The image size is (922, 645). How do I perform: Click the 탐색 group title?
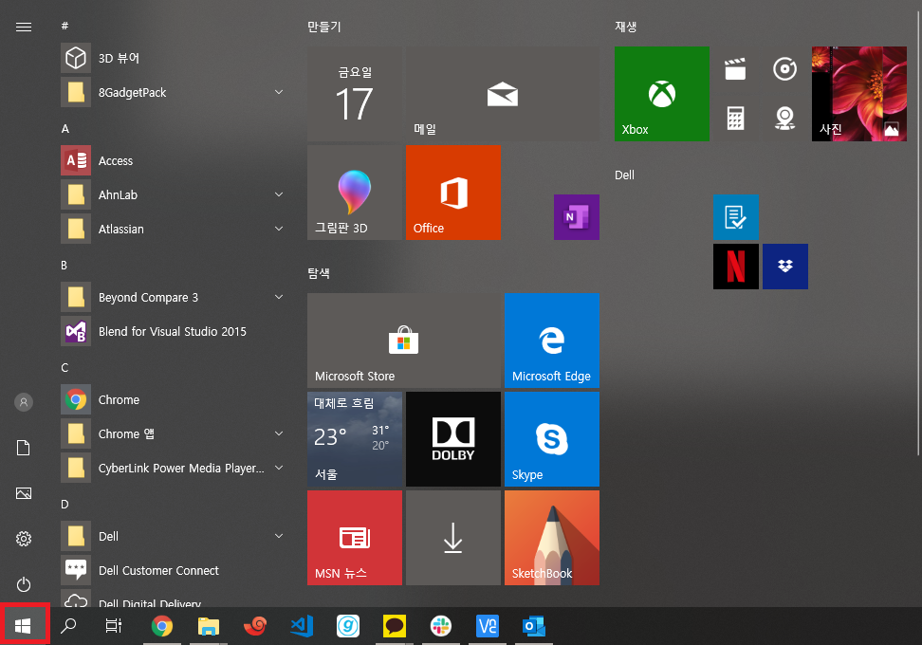tap(319, 273)
